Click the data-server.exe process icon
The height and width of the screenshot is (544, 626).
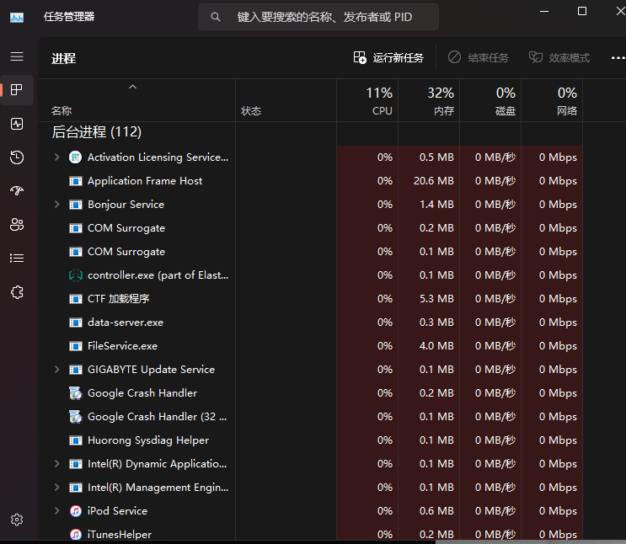click(76, 323)
